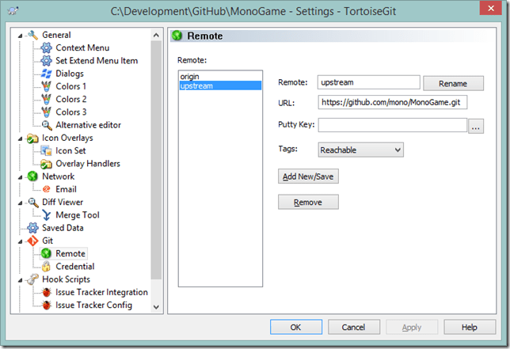Click the Merge Tool arrow icon
The height and width of the screenshot is (349, 510).
47,215
